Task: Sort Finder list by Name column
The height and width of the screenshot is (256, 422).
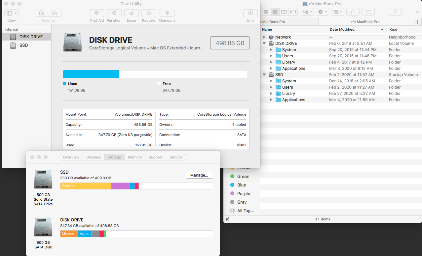Action: [x=293, y=29]
